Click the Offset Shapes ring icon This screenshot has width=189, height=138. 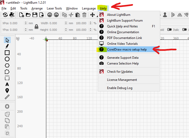tap(7, 106)
